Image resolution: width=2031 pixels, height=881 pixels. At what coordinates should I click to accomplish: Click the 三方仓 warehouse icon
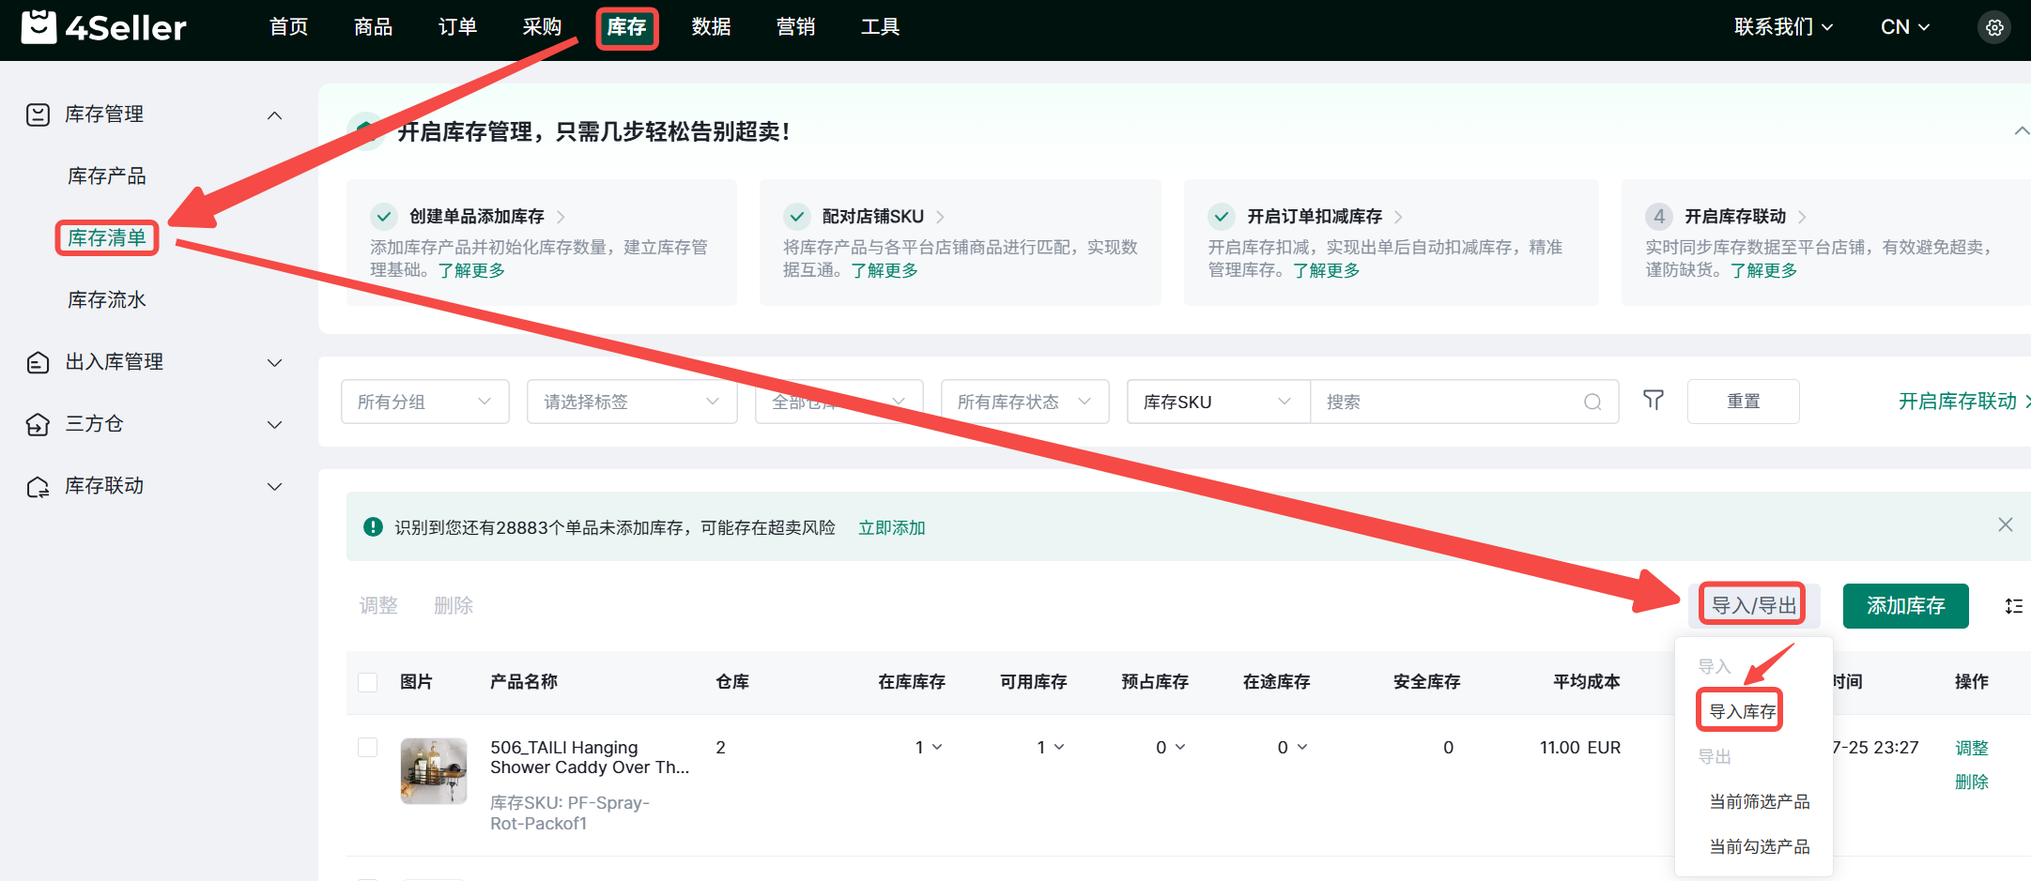[x=38, y=424]
